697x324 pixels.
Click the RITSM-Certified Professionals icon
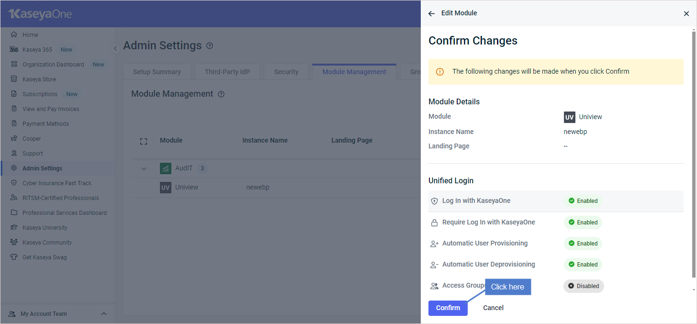tap(14, 198)
